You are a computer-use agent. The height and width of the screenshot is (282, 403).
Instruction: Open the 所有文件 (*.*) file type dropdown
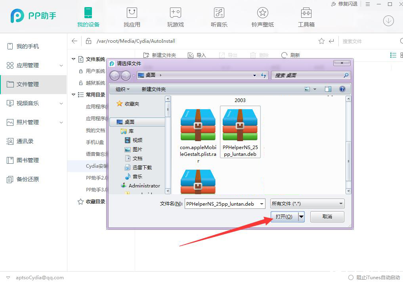coord(308,204)
